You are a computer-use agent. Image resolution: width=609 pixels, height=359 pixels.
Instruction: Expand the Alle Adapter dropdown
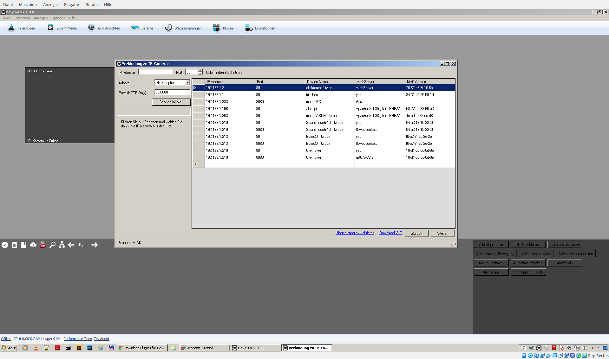click(x=187, y=83)
